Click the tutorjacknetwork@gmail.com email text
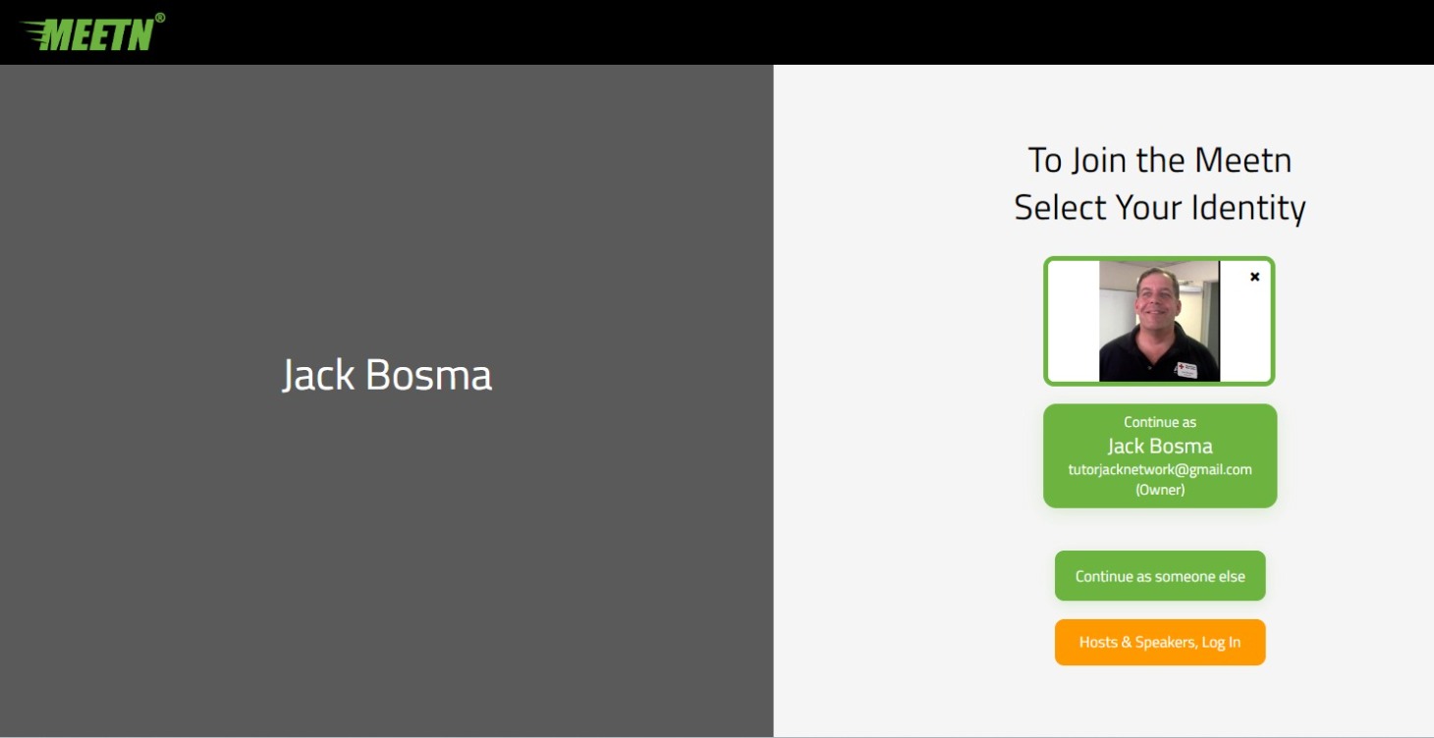The image size is (1434, 738). tap(1160, 469)
